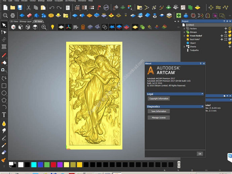
Task: Click the Save Information button
Action: pos(159,111)
